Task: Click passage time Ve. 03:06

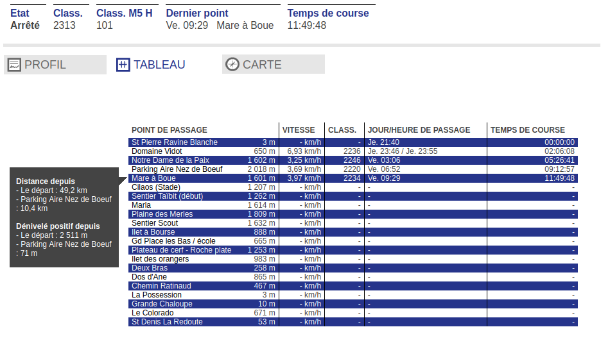Action: pyautogui.click(x=384, y=160)
